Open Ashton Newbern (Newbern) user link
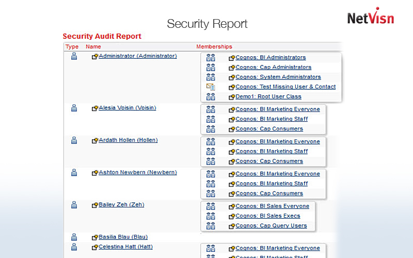The height and width of the screenshot is (258, 413). (x=138, y=172)
